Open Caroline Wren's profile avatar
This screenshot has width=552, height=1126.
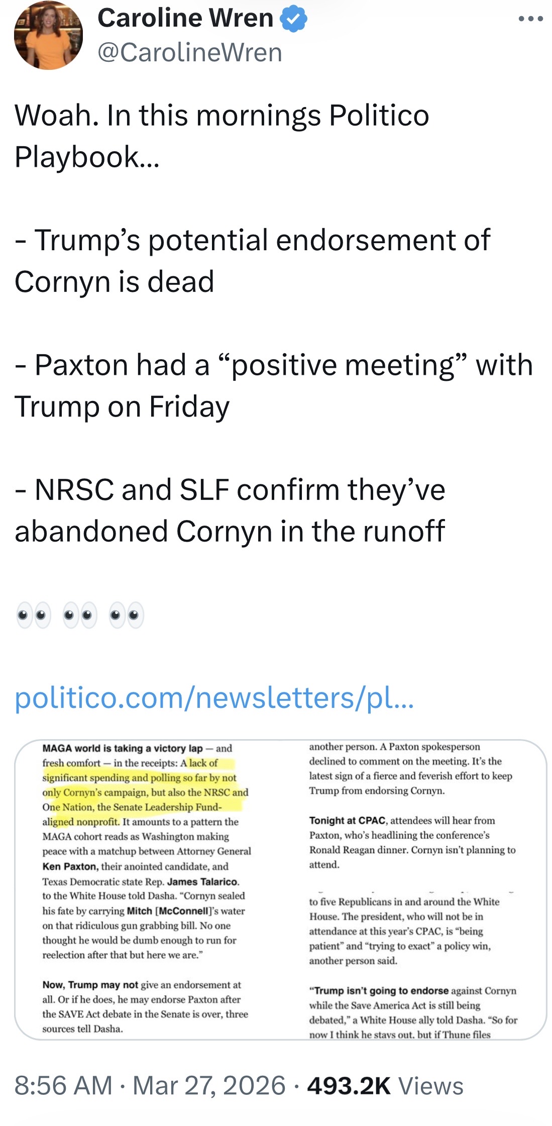click(48, 35)
